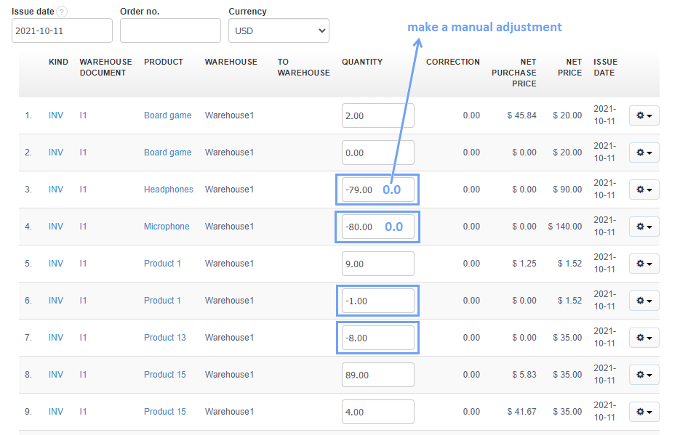Image resolution: width=680 pixels, height=435 pixels.
Task: Open the Microphone product link
Action: pyautogui.click(x=167, y=227)
